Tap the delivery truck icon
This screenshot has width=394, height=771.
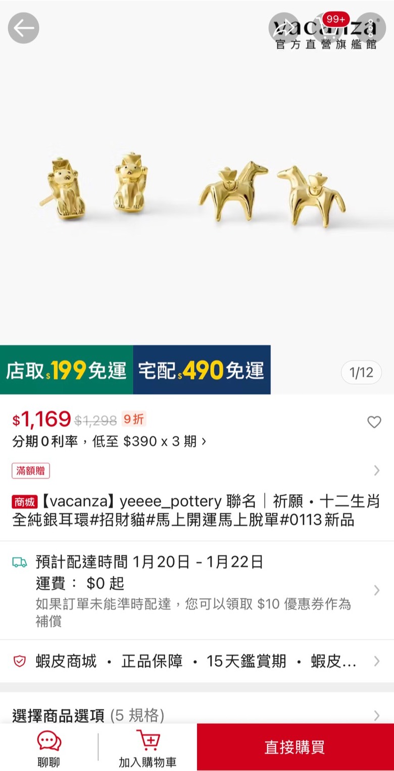tap(20, 562)
